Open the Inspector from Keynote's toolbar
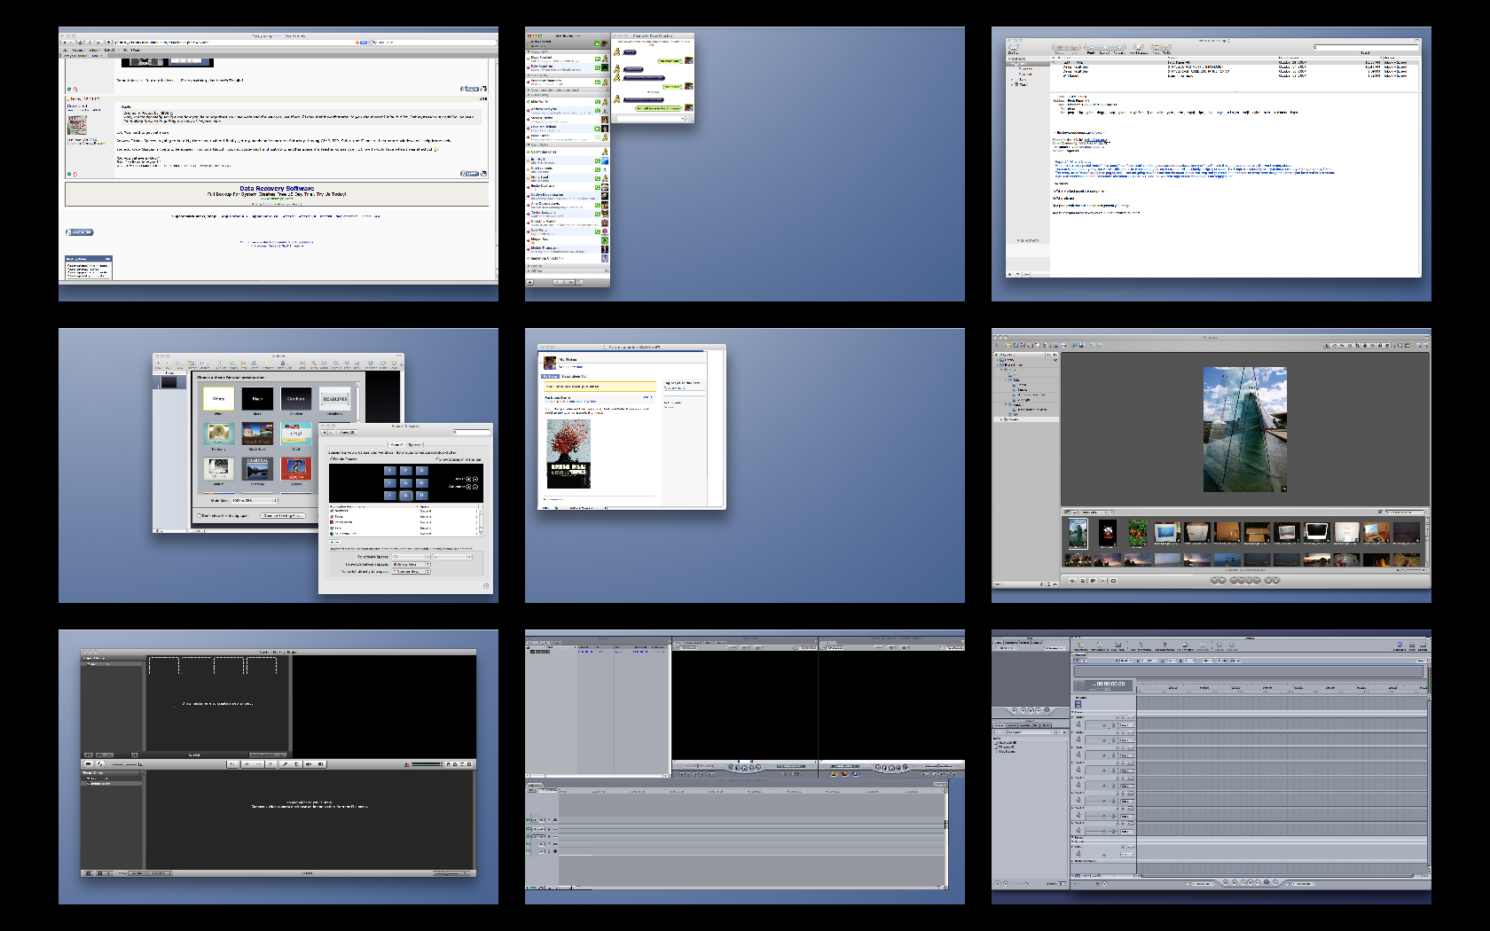This screenshot has width=1490, height=931. 371,364
